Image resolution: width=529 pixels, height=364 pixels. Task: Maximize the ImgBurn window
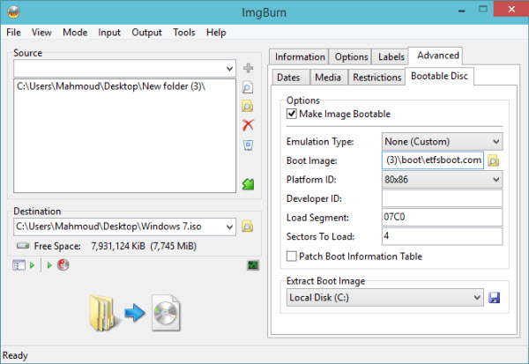pyautogui.click(x=483, y=9)
